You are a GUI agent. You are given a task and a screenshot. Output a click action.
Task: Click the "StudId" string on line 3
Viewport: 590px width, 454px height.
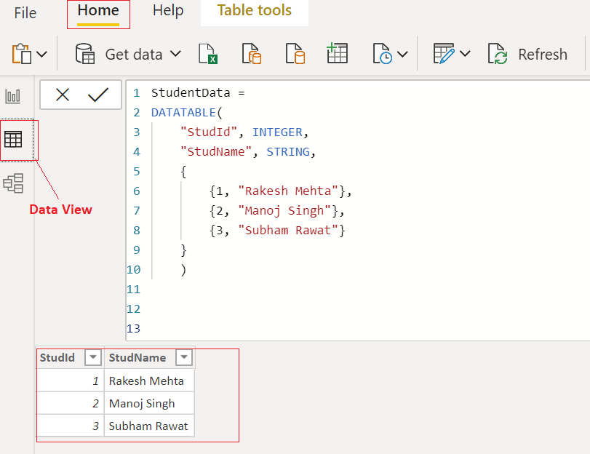209,132
